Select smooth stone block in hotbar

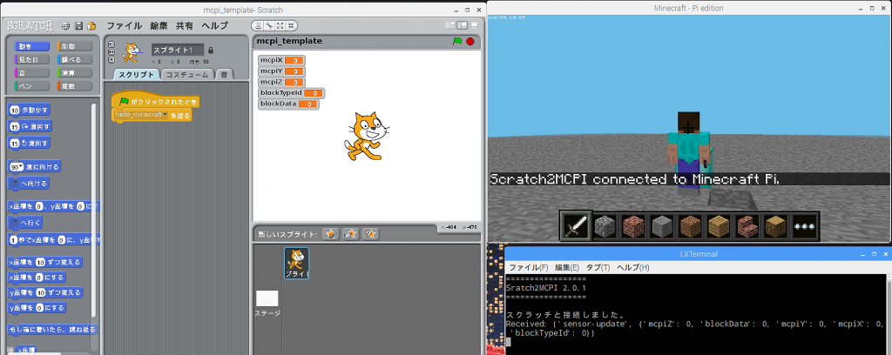662,226
